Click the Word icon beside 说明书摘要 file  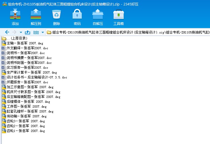(4, 58)
